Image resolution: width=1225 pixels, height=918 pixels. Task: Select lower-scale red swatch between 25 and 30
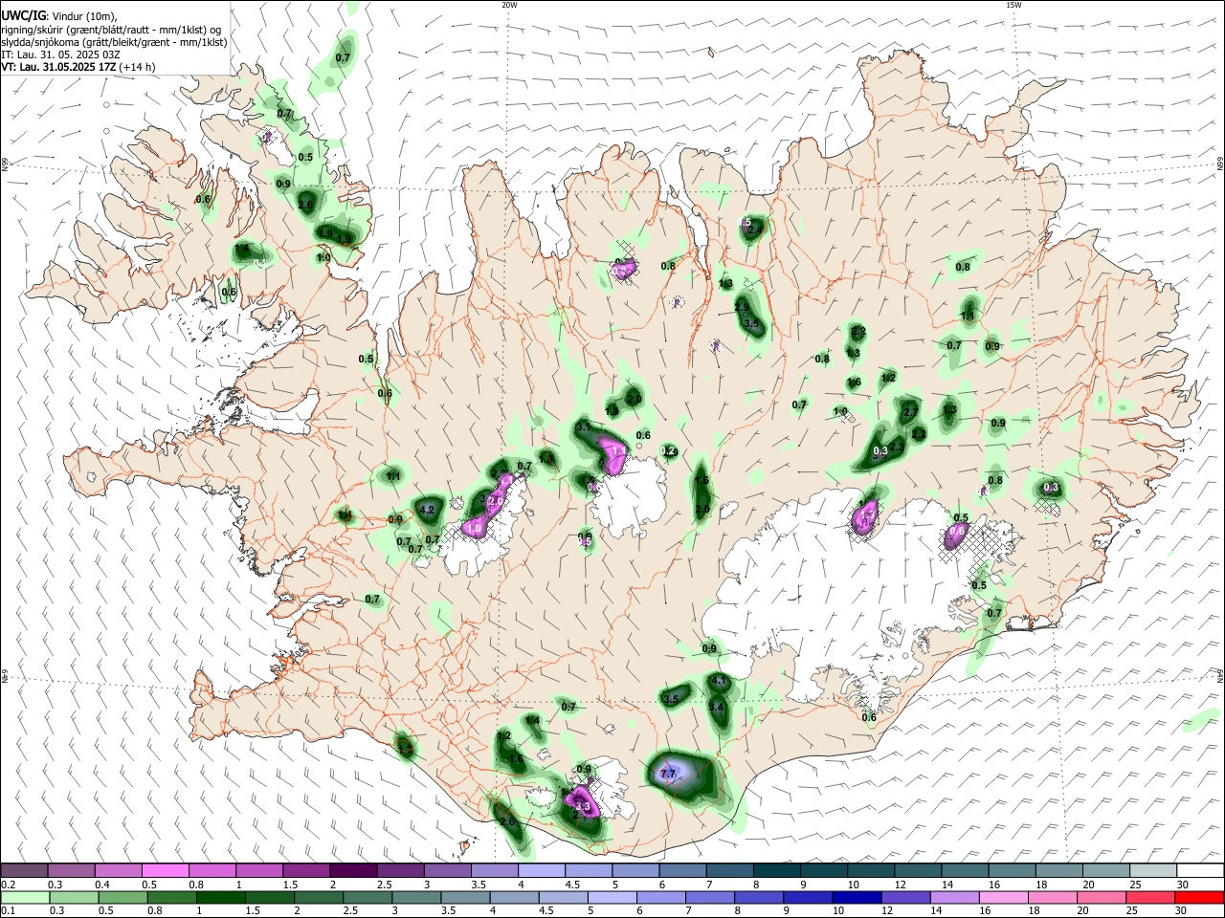[1149, 897]
